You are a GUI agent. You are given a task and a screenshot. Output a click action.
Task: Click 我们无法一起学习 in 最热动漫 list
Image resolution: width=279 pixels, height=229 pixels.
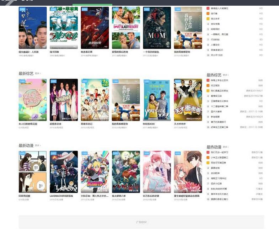click(x=220, y=153)
